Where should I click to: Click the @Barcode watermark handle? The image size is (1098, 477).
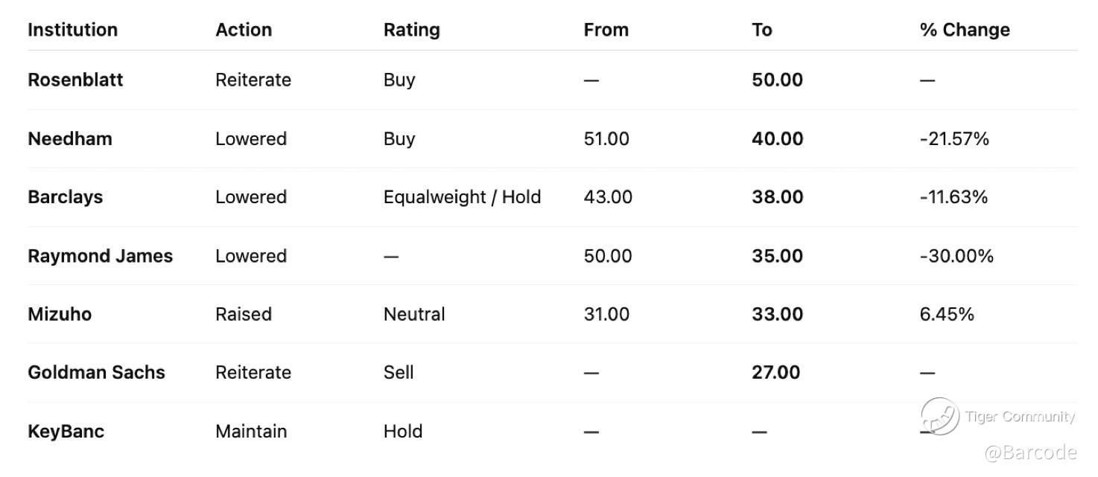point(1030,452)
